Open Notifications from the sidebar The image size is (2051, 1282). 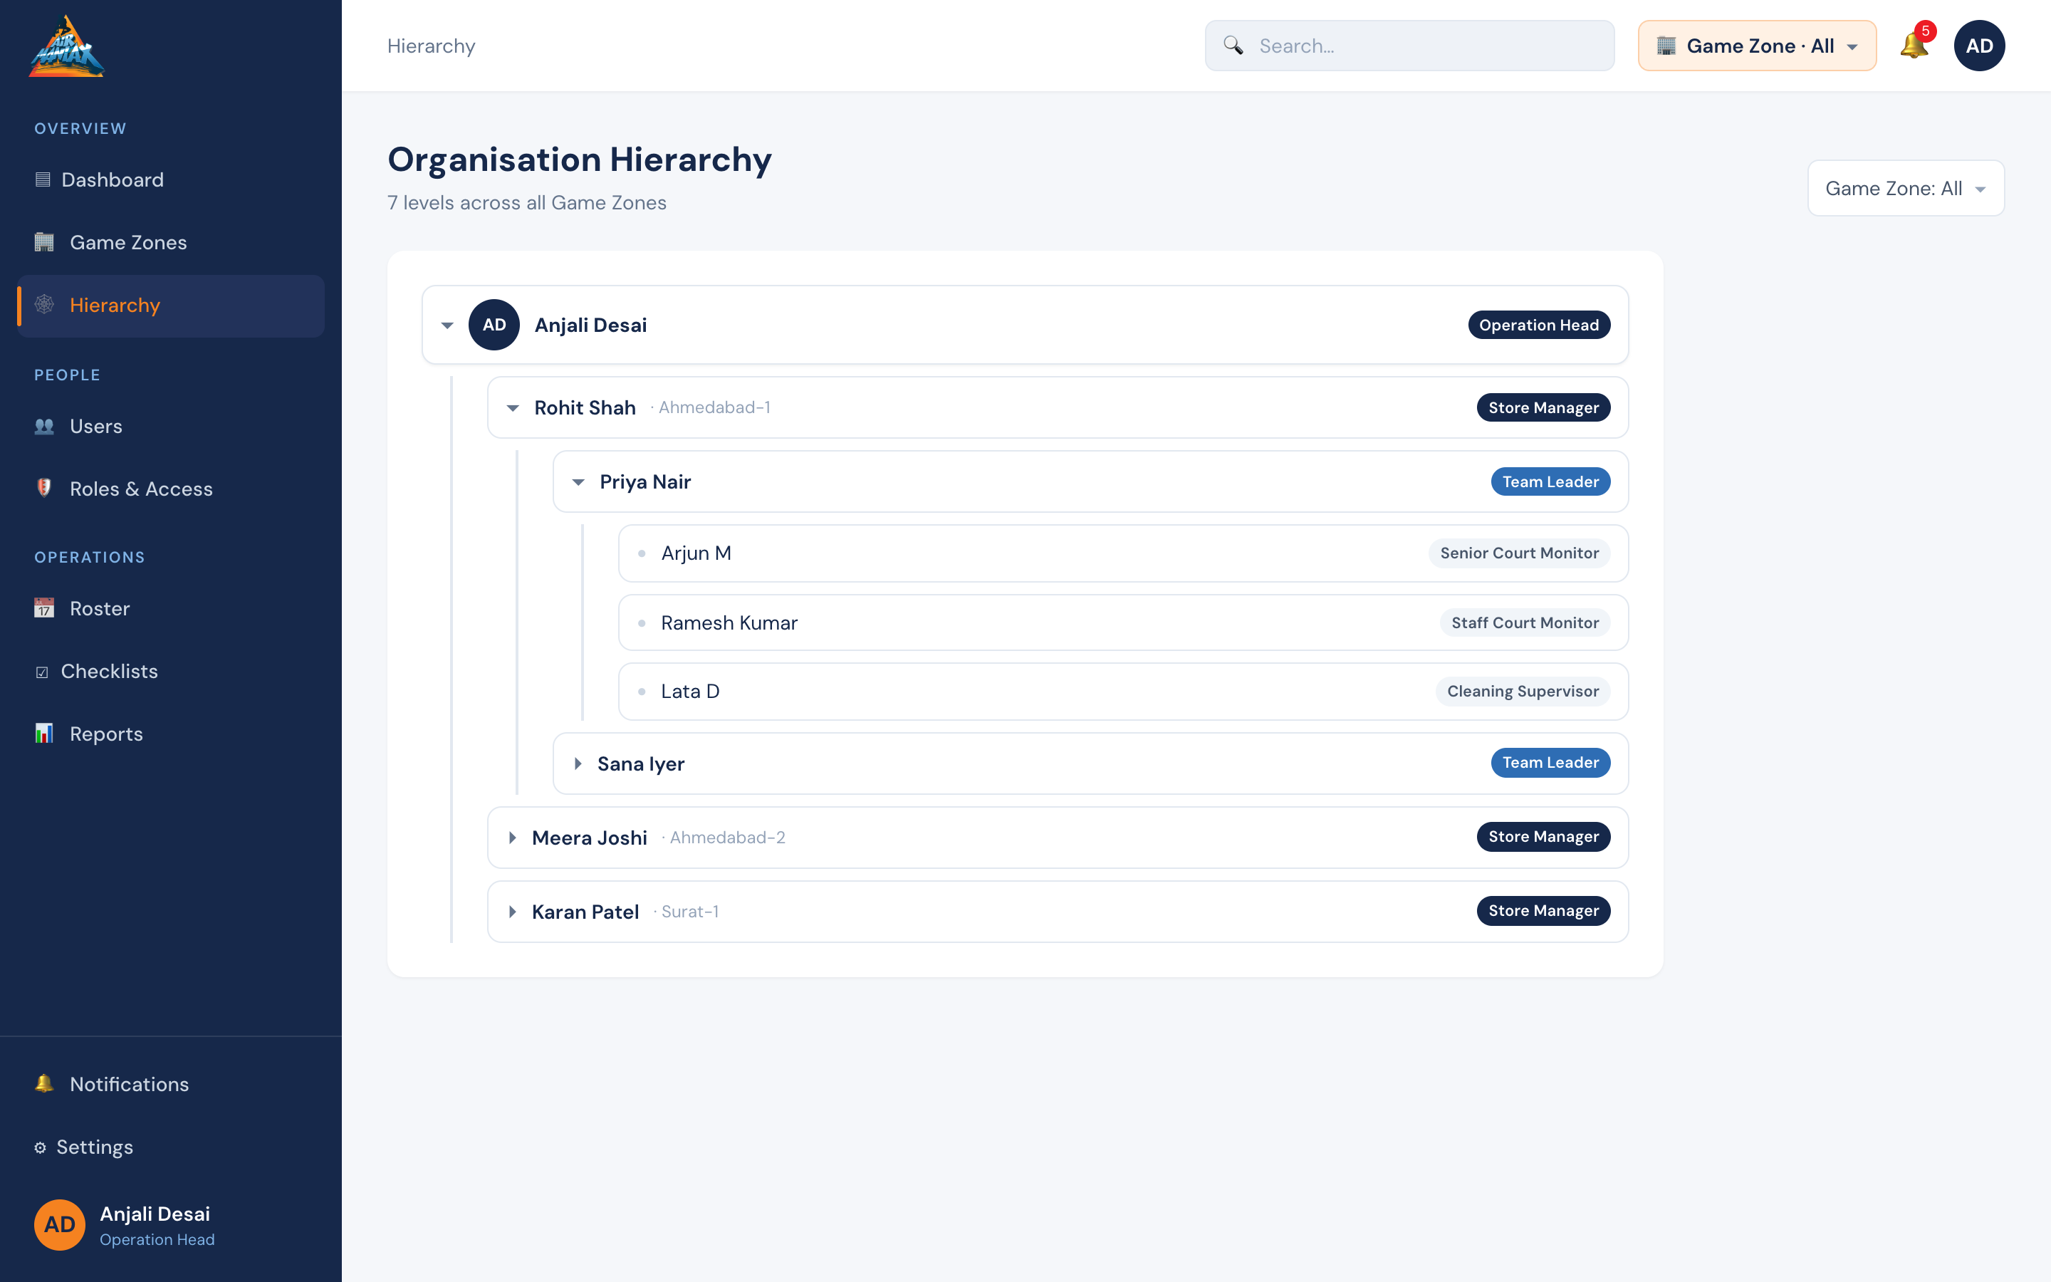click(x=170, y=1085)
